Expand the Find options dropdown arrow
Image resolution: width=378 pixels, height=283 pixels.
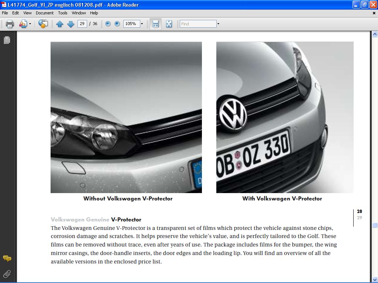pos(218,24)
